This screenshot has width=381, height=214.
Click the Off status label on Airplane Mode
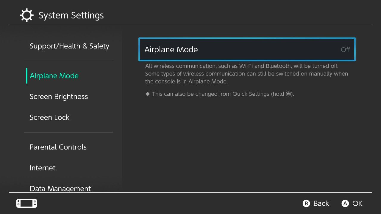345,50
